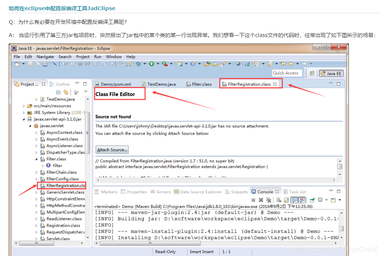Open the Navigate menu
Viewport: 381px width, 256px height.
pyautogui.click(x=45, y=57)
